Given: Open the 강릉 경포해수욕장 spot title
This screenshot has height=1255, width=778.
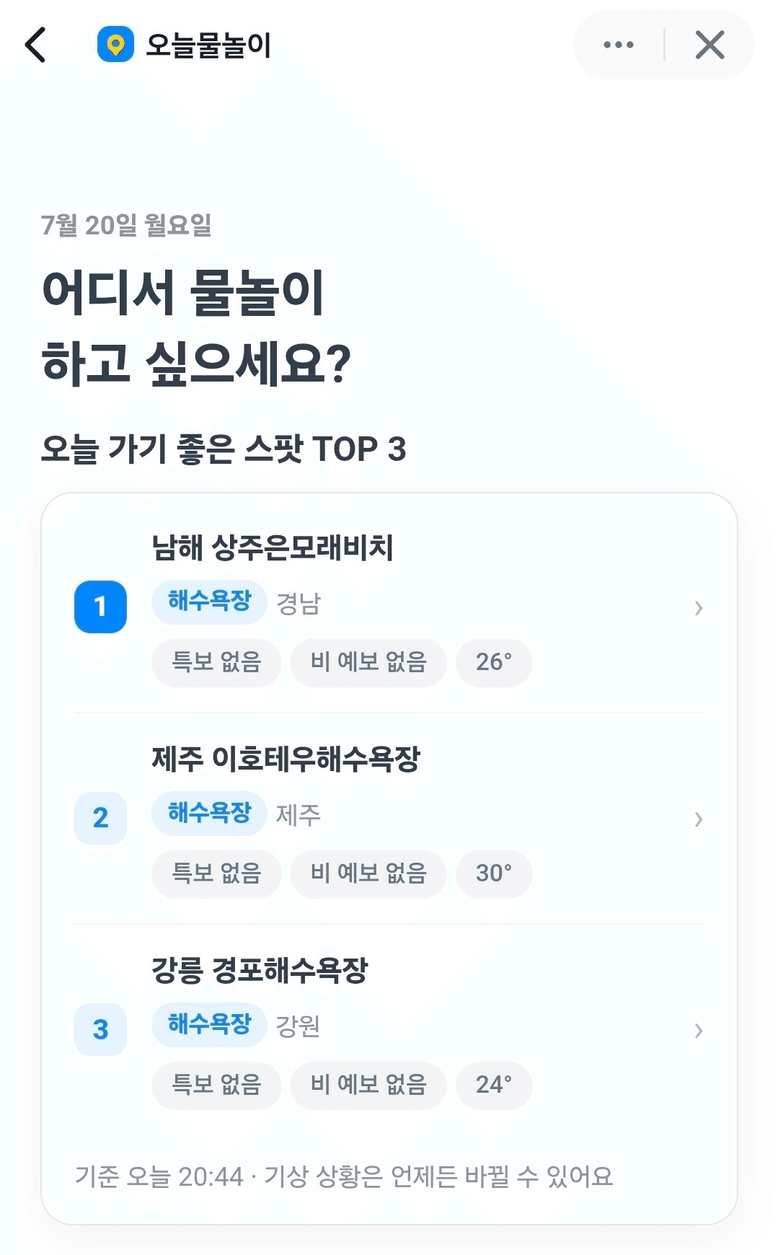Looking at the screenshot, I should pos(260,970).
